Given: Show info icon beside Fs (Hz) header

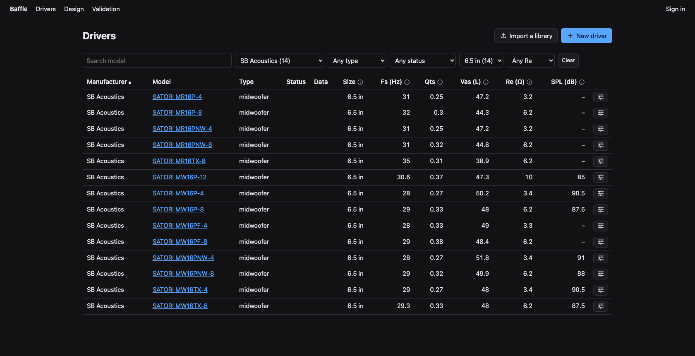Looking at the screenshot, I should 407,82.
